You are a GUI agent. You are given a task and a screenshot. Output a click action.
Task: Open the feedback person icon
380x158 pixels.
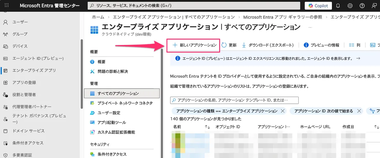click(x=374, y=5)
